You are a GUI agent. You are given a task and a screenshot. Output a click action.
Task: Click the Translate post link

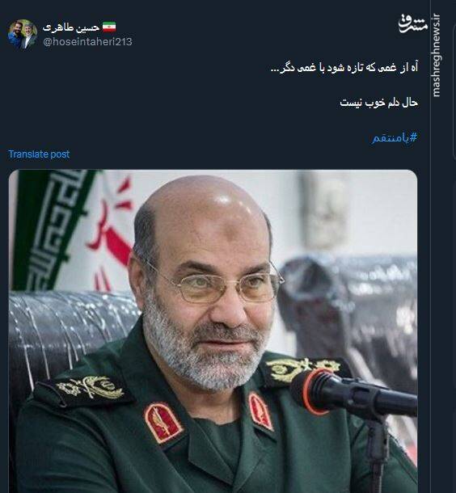[39, 154]
